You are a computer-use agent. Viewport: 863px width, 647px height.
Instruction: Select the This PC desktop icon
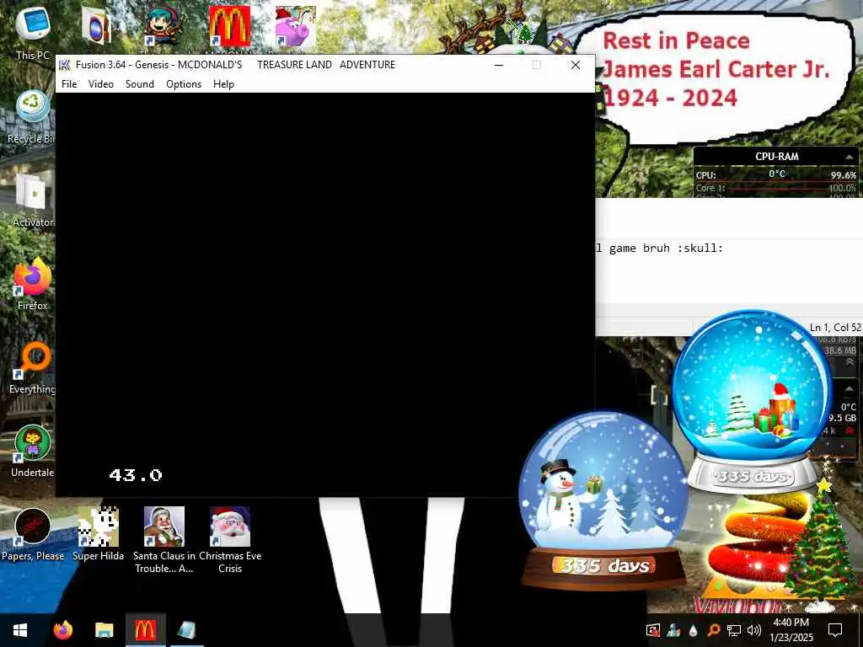pos(33,32)
